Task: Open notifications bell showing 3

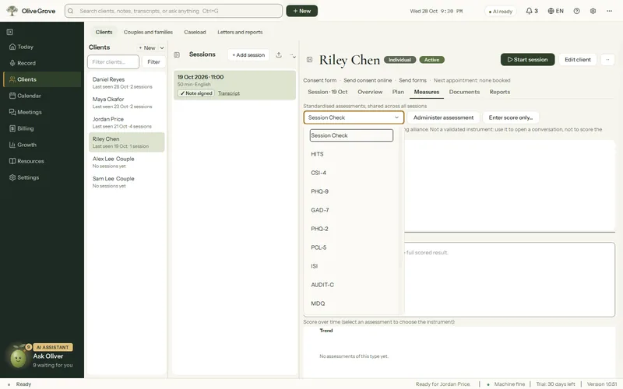Action: [532, 11]
